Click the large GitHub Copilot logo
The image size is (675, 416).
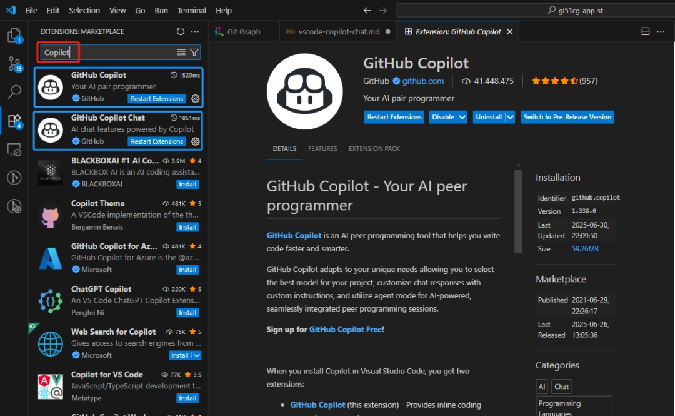pos(305,91)
